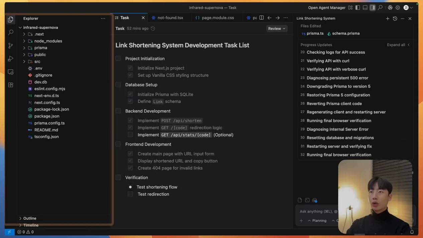Open the .env file
Screen dimensions: 423x238
[38, 68]
